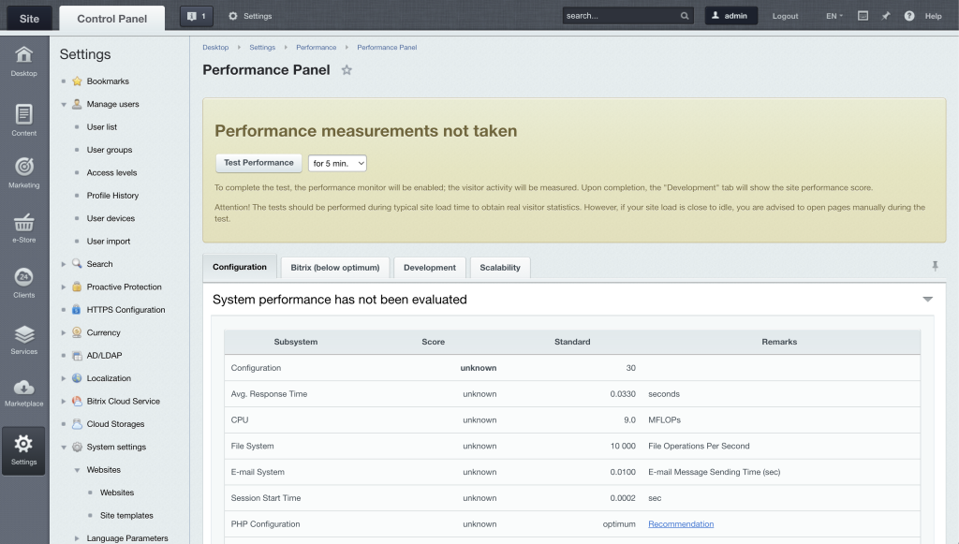Open the Help question mark icon
959x544 pixels.
click(x=909, y=16)
